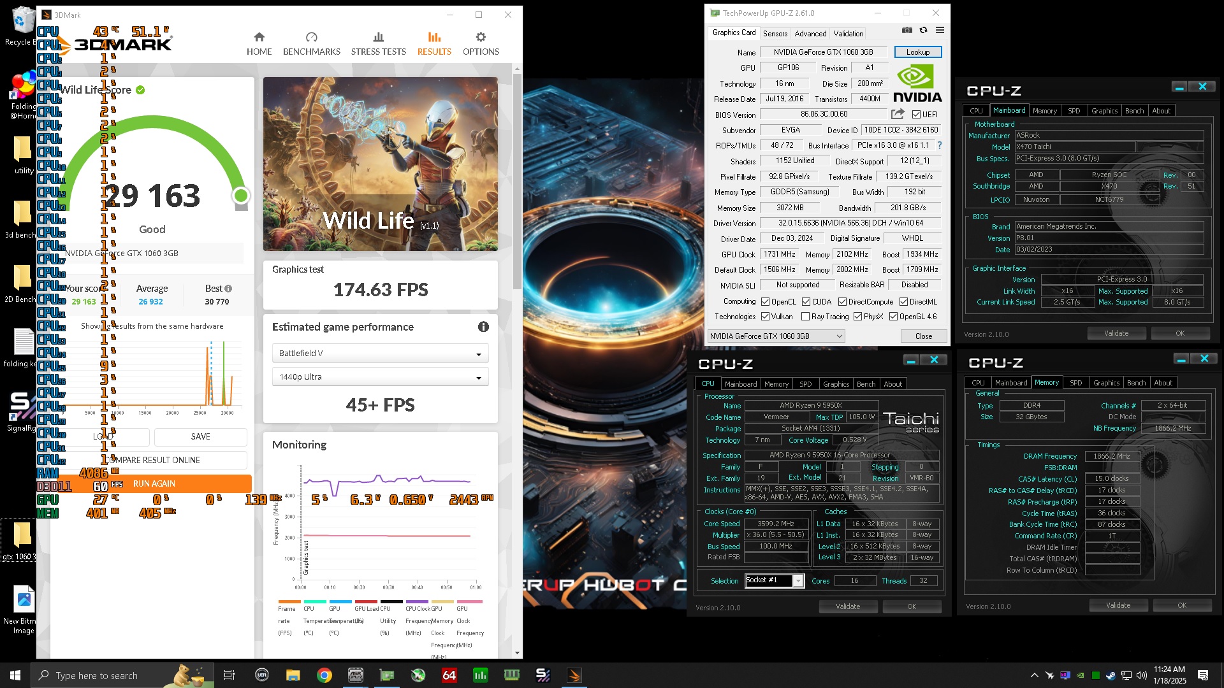Click the Windows Start button

tap(15, 675)
